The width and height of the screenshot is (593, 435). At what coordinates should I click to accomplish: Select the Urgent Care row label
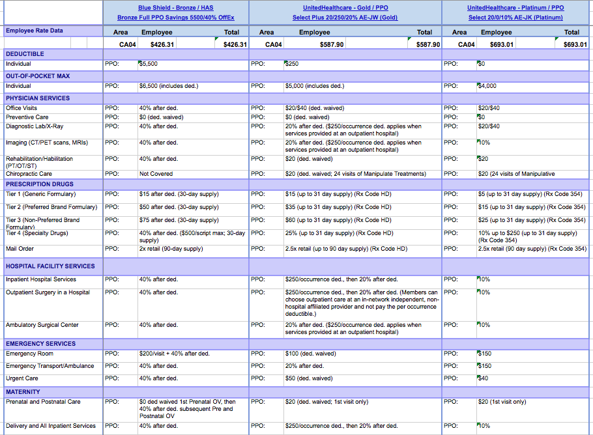click(x=53, y=380)
